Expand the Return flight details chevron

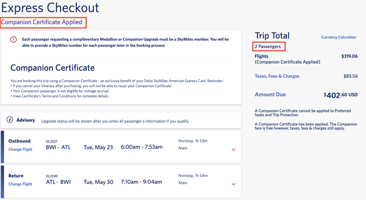234,184
